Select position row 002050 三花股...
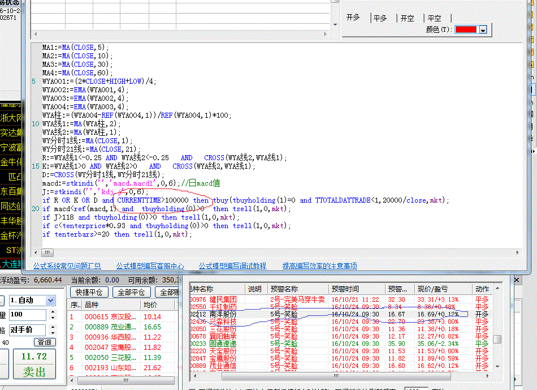537x390 pixels. tap(123, 357)
